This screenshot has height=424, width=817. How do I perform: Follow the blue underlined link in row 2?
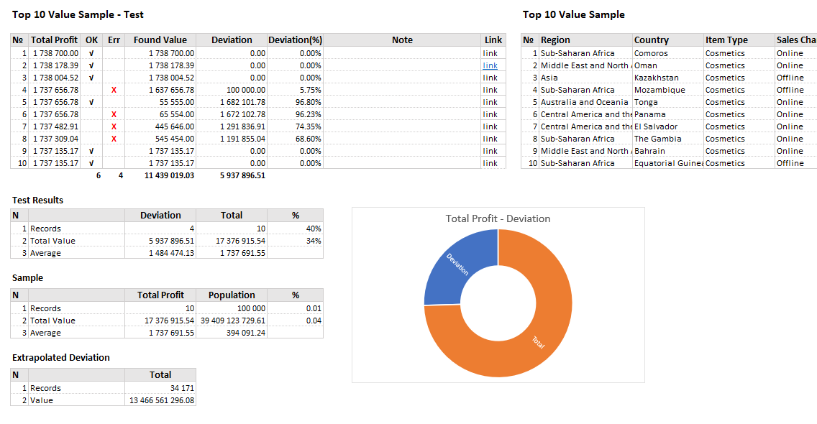point(490,65)
